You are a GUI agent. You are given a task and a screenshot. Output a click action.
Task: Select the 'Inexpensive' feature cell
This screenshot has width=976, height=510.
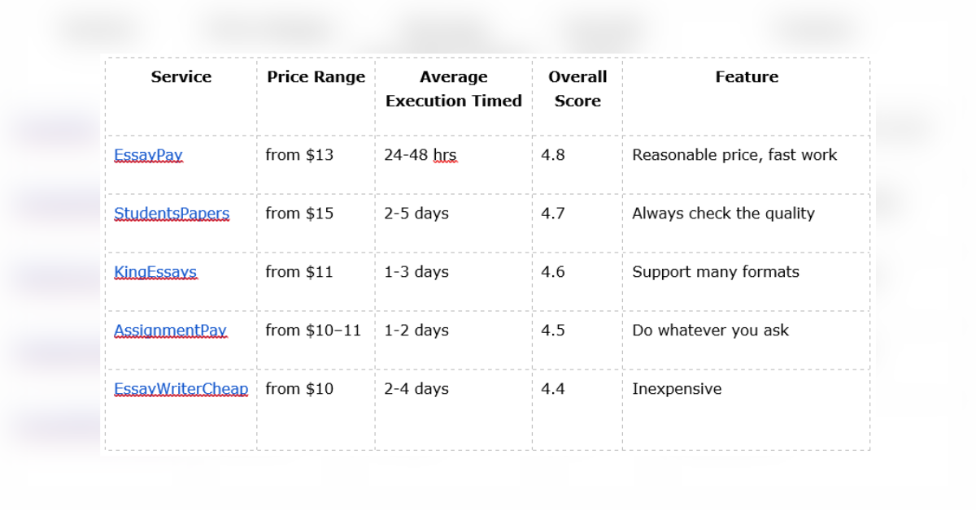point(677,389)
